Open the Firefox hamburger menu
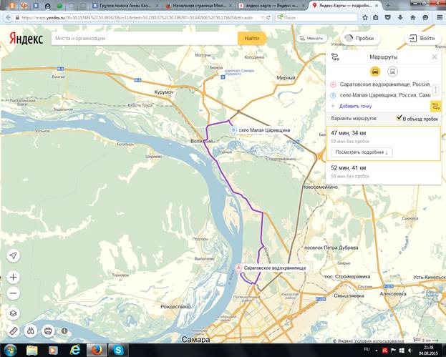Image resolution: width=446 pixels, height=357 pixels. pos(440,18)
